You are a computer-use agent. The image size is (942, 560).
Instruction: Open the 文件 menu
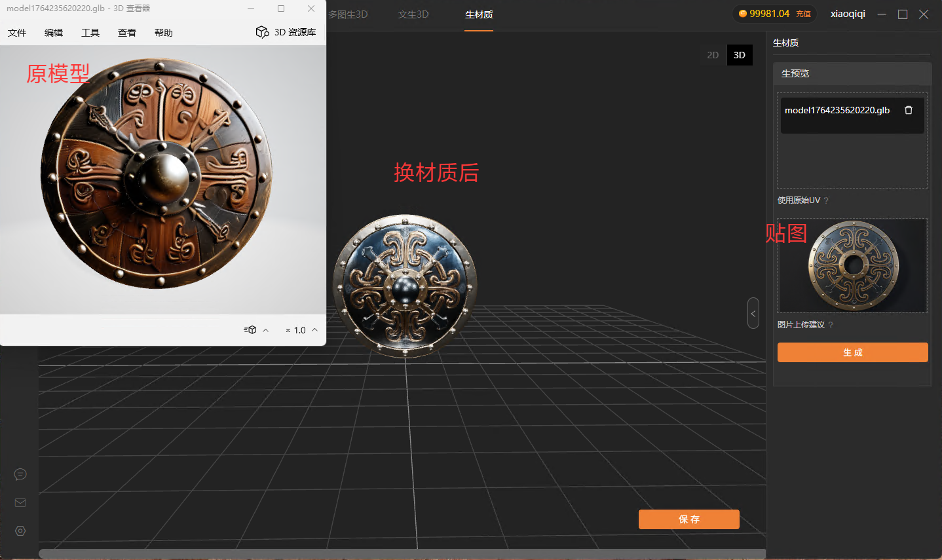tap(17, 33)
